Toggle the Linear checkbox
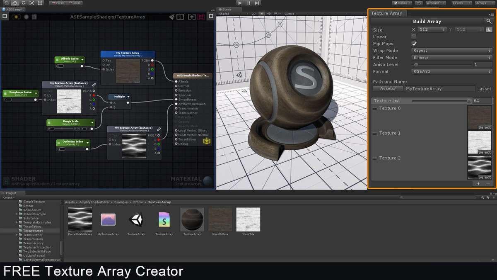Screen dimensions: 497x280 click(414, 37)
